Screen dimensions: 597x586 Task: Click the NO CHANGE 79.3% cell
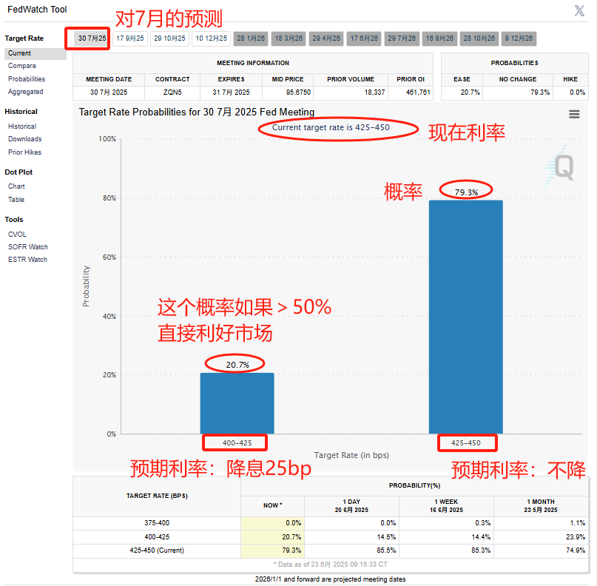pyautogui.click(x=518, y=92)
